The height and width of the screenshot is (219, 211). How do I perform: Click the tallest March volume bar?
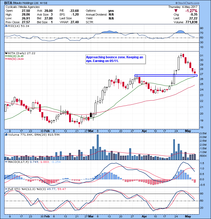98,147
